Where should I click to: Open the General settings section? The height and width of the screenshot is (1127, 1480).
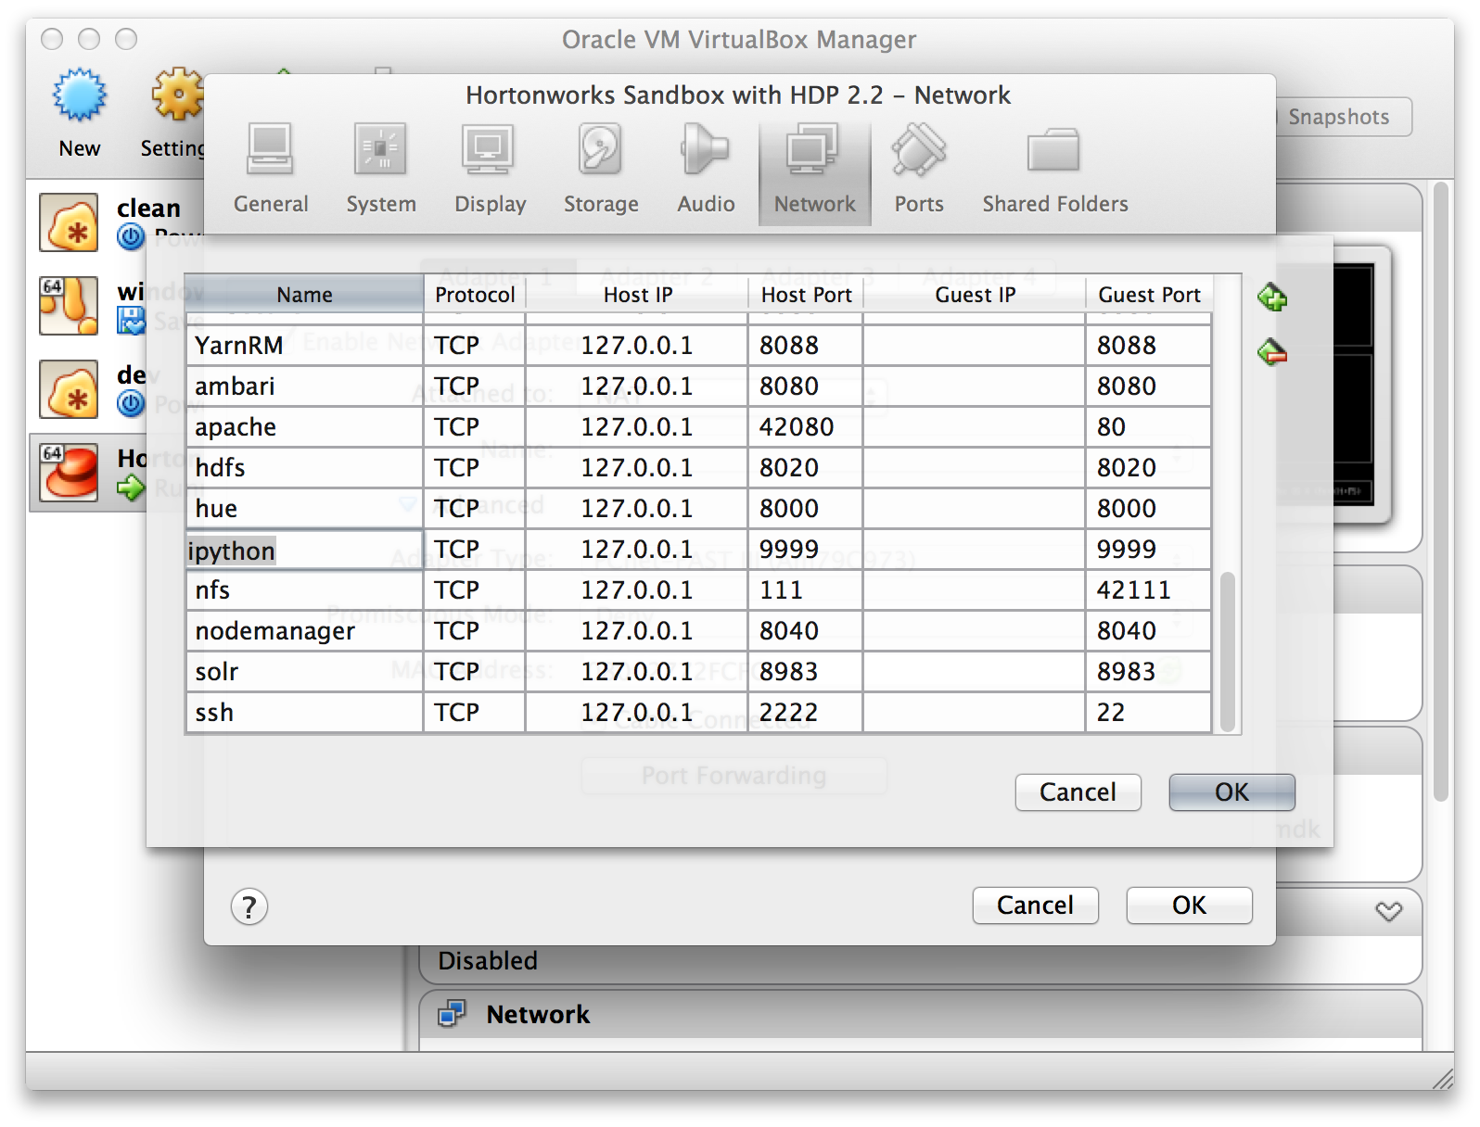point(271,170)
